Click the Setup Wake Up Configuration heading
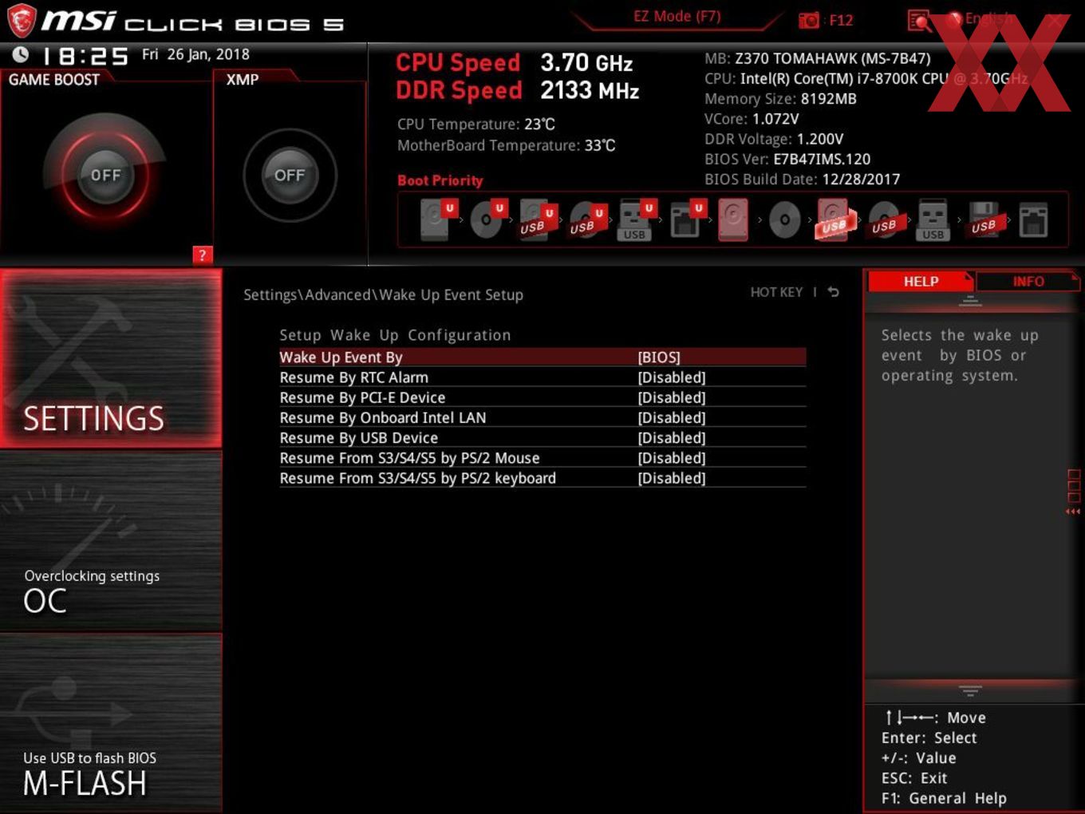This screenshot has height=814, width=1085. coord(395,335)
